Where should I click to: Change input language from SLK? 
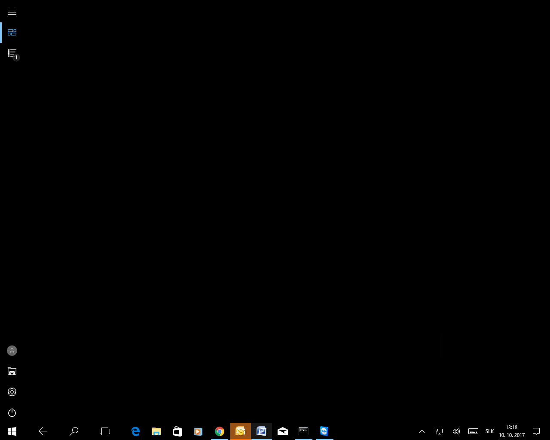[489, 431]
